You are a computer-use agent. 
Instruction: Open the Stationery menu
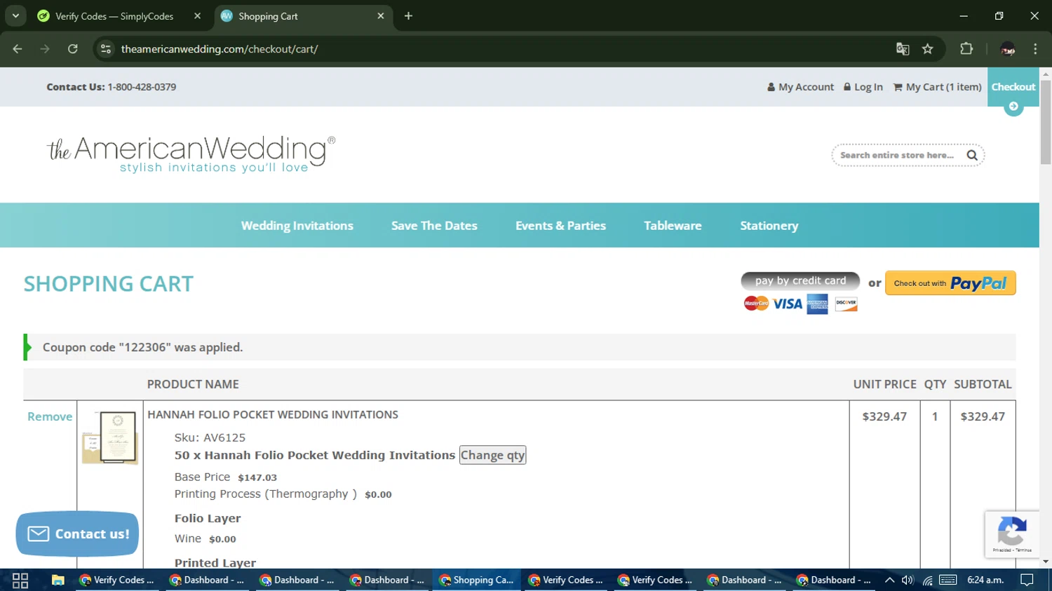pyautogui.click(x=769, y=226)
